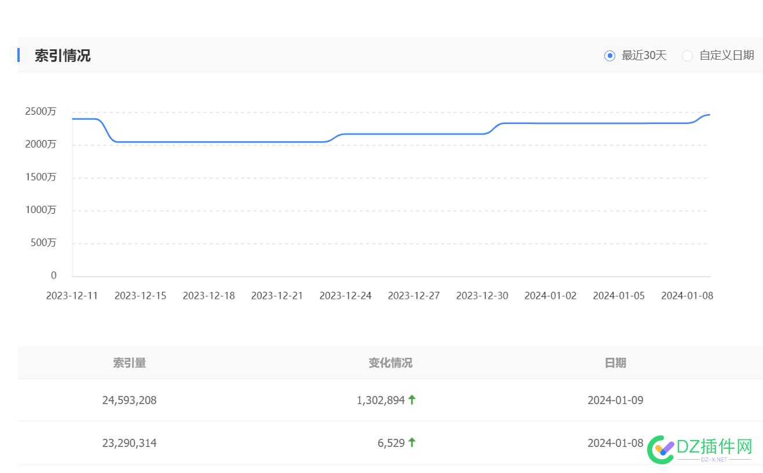The height and width of the screenshot is (473, 763).
Task: Select the 最近30天 radio button
Action: [609, 56]
